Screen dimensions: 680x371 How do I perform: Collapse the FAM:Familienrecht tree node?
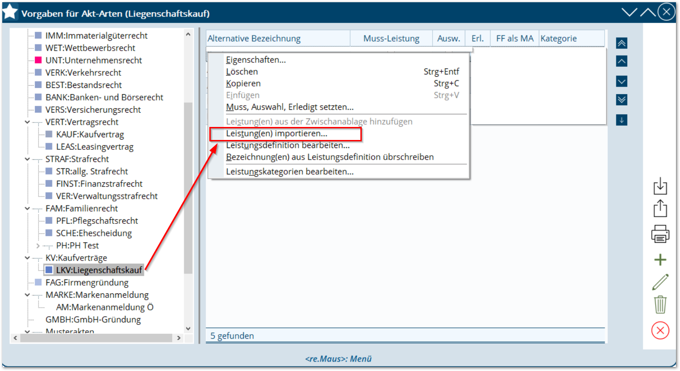click(x=27, y=209)
